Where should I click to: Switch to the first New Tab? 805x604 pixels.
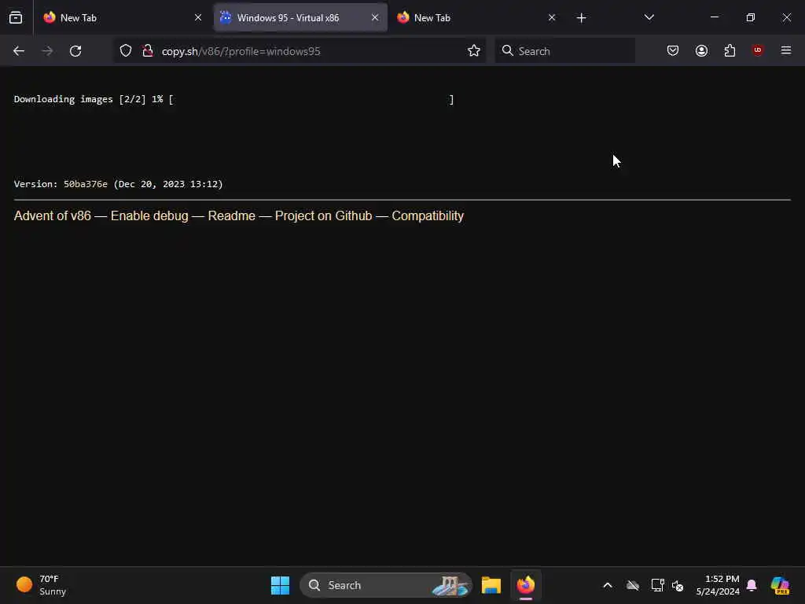pyautogui.click(x=122, y=17)
